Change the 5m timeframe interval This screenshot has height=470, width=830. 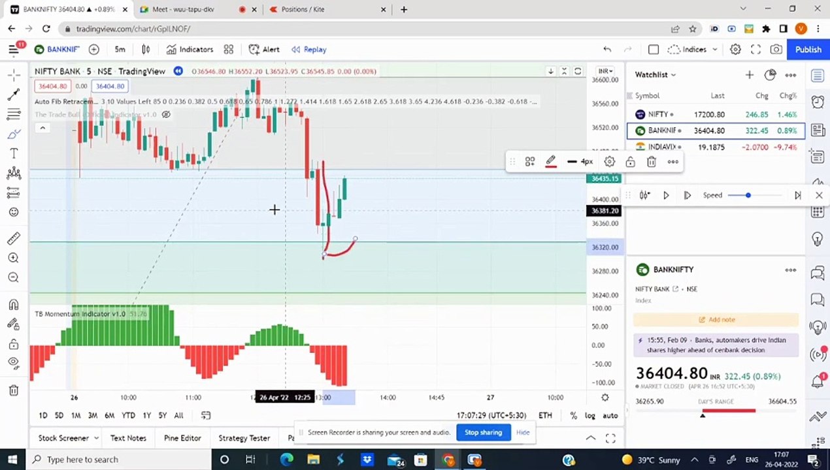click(x=120, y=50)
